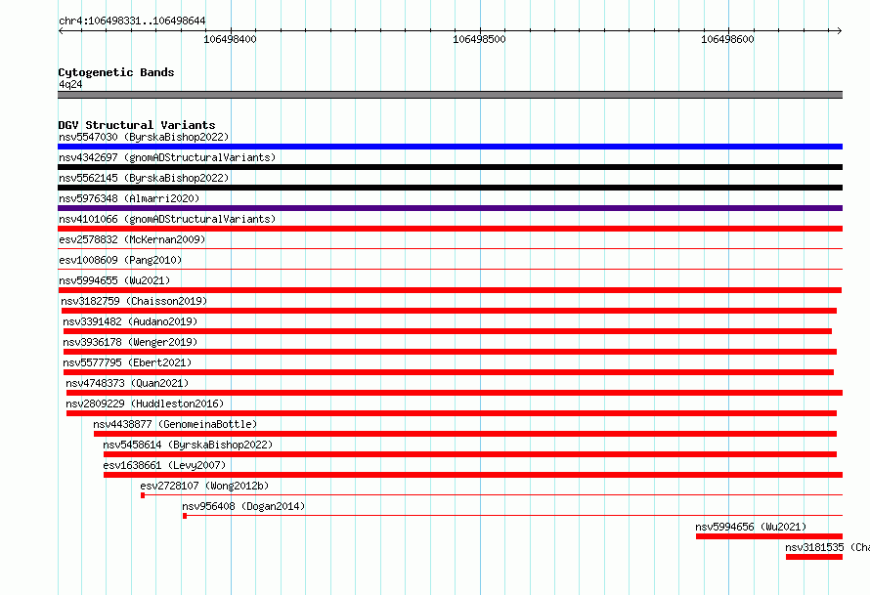Click the red bar under nsv5994655

coord(450,290)
